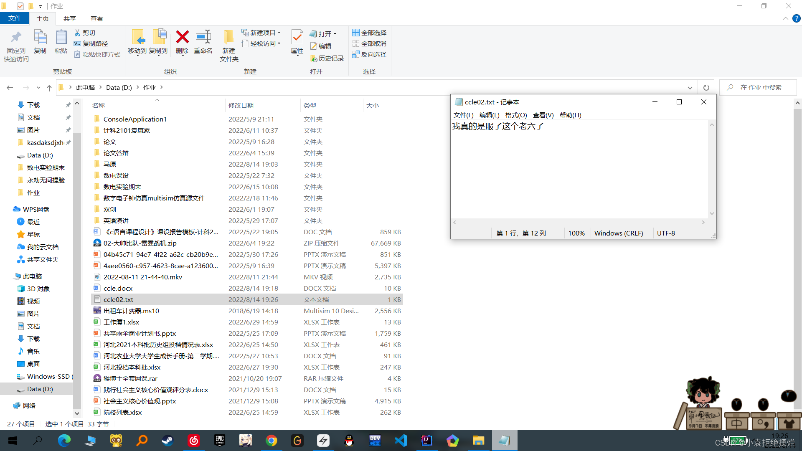Switch to the Share ribbon tab

(x=69, y=18)
